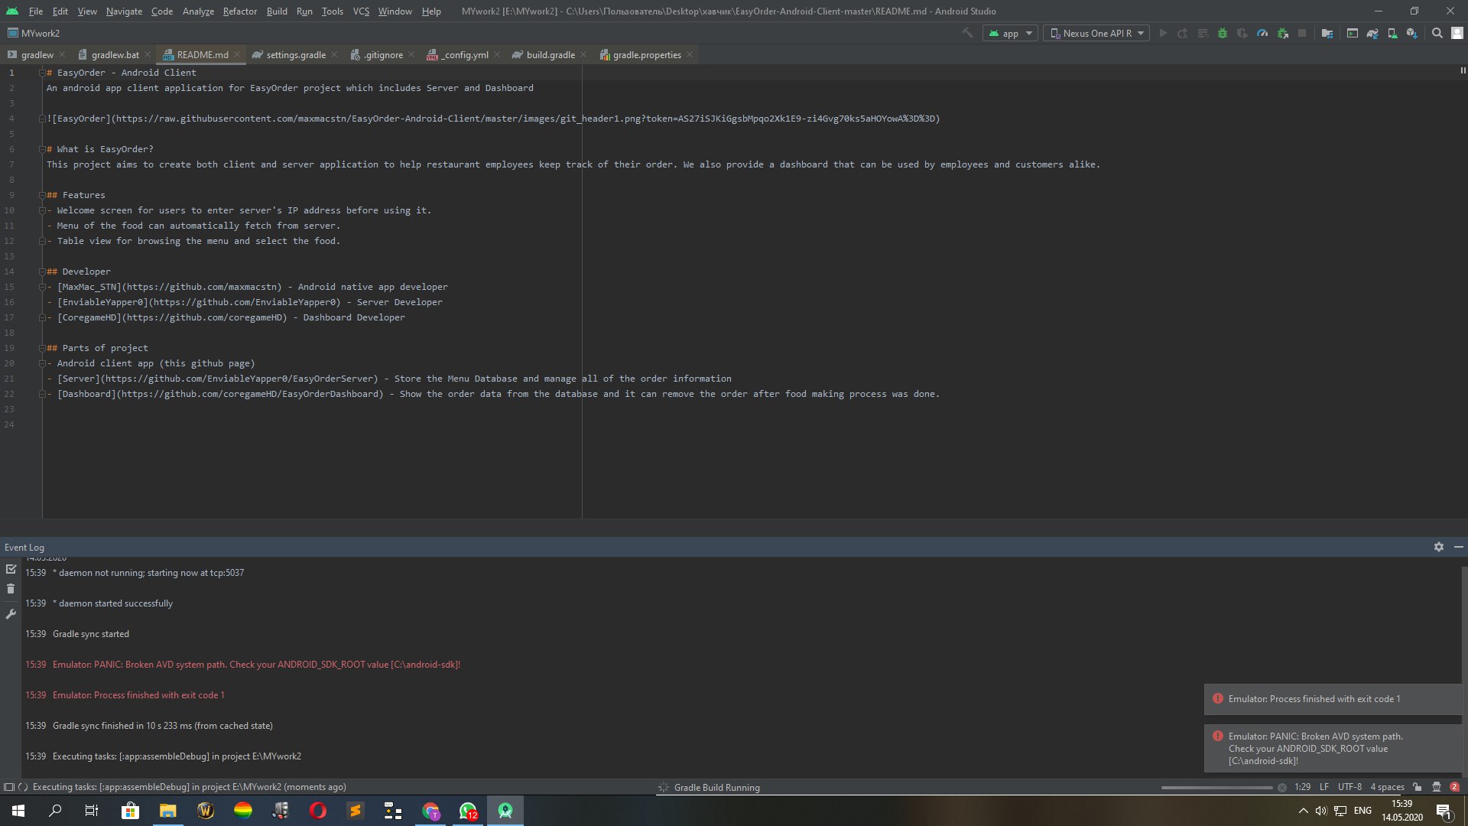The width and height of the screenshot is (1468, 826).
Task: Open the File menu
Action: point(36,11)
